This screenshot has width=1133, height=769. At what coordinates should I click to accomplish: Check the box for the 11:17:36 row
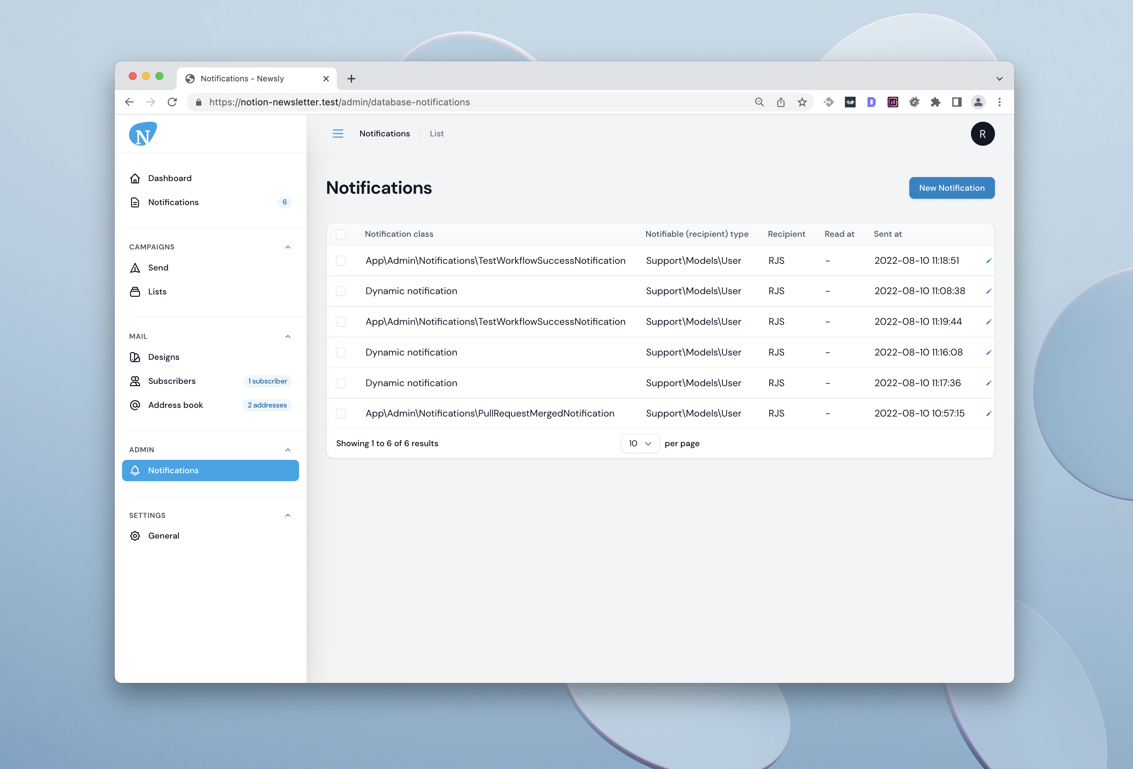tap(341, 383)
